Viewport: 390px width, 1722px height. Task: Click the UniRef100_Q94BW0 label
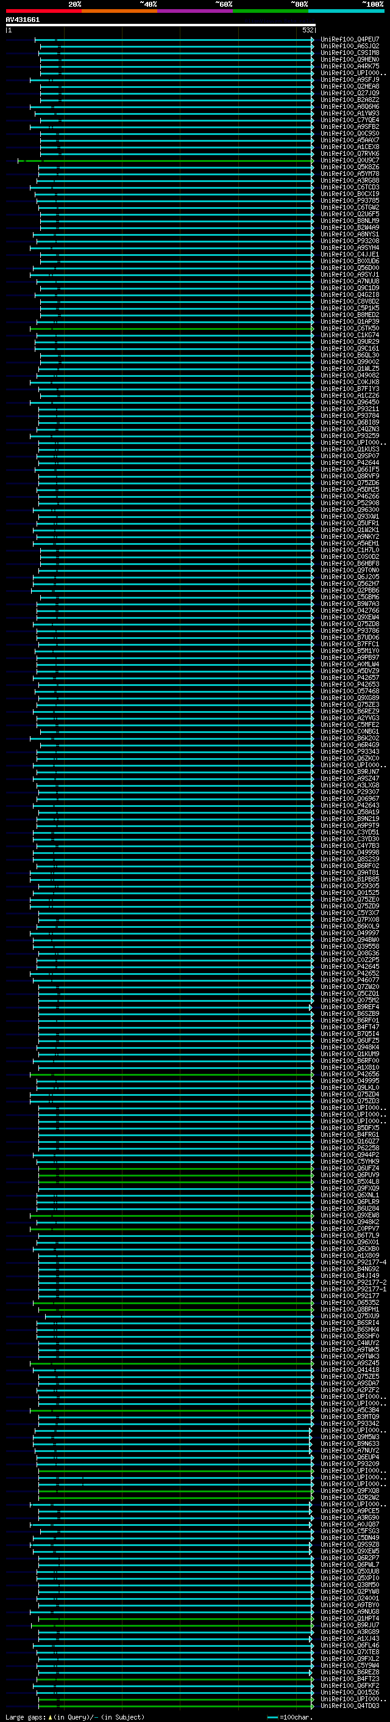coord(350,940)
